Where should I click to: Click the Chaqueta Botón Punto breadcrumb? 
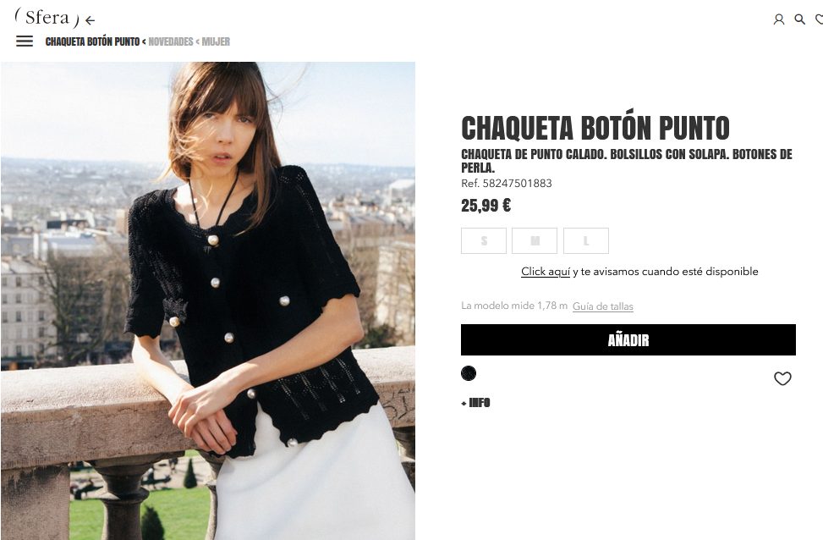tap(92, 41)
